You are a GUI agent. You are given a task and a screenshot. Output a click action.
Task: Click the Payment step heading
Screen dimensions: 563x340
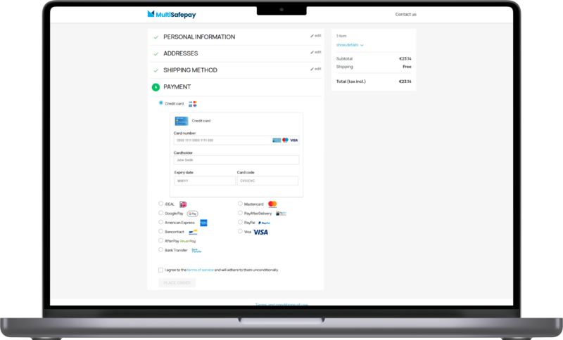pyautogui.click(x=177, y=87)
